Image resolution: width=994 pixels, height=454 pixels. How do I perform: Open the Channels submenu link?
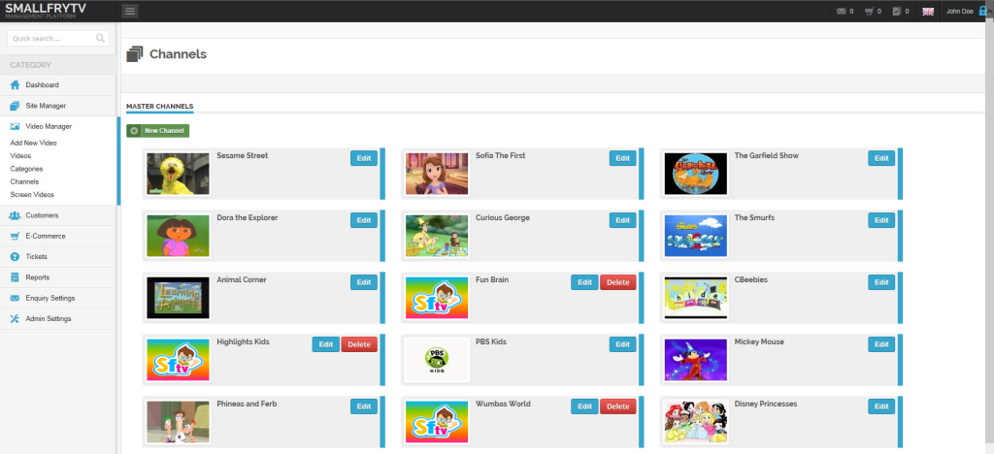point(24,181)
